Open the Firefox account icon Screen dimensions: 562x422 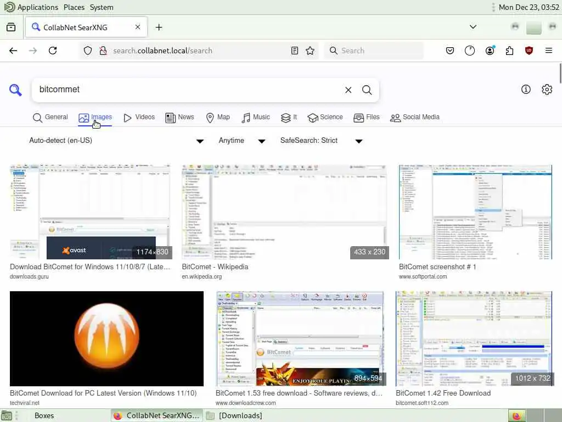click(x=490, y=51)
